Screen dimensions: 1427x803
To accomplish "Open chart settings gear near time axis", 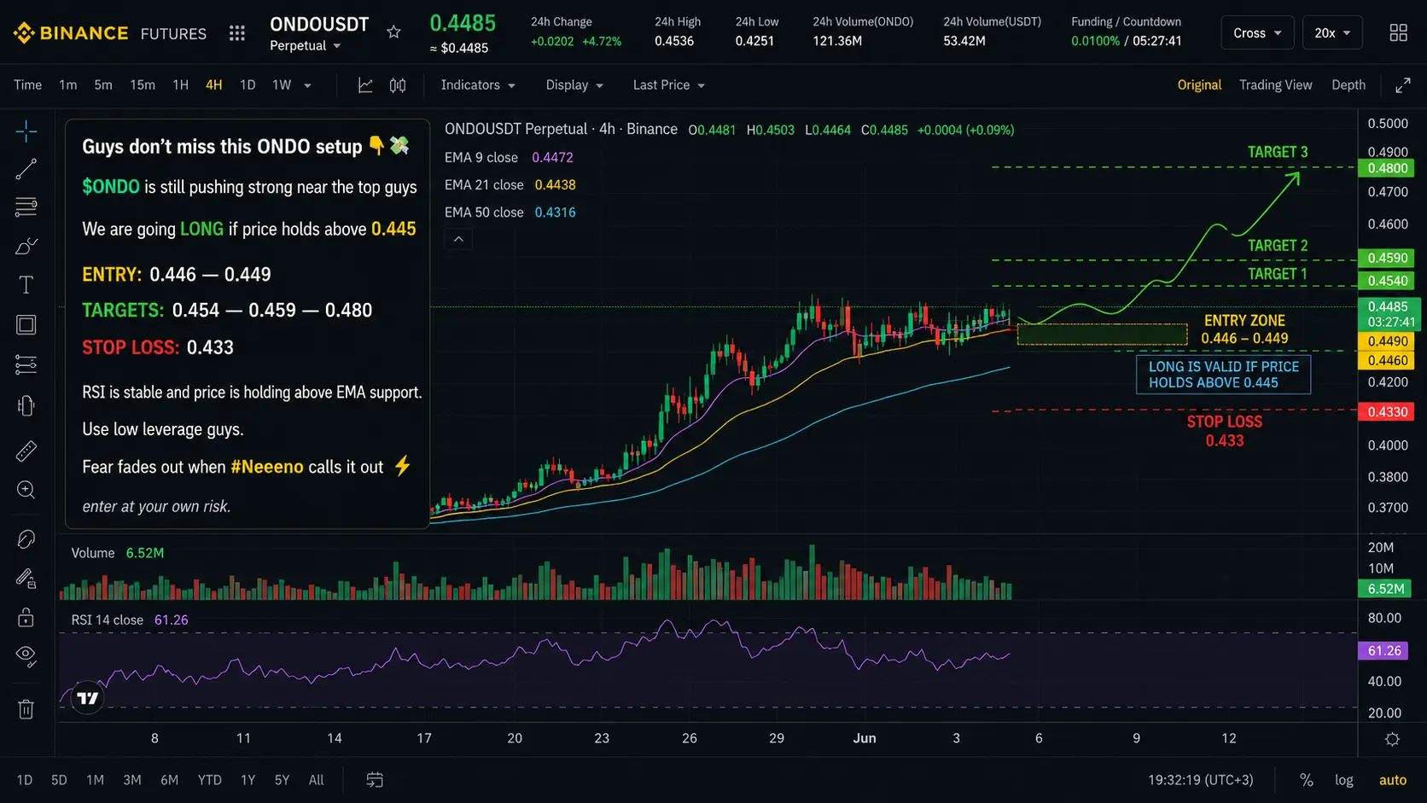I will tap(1392, 739).
